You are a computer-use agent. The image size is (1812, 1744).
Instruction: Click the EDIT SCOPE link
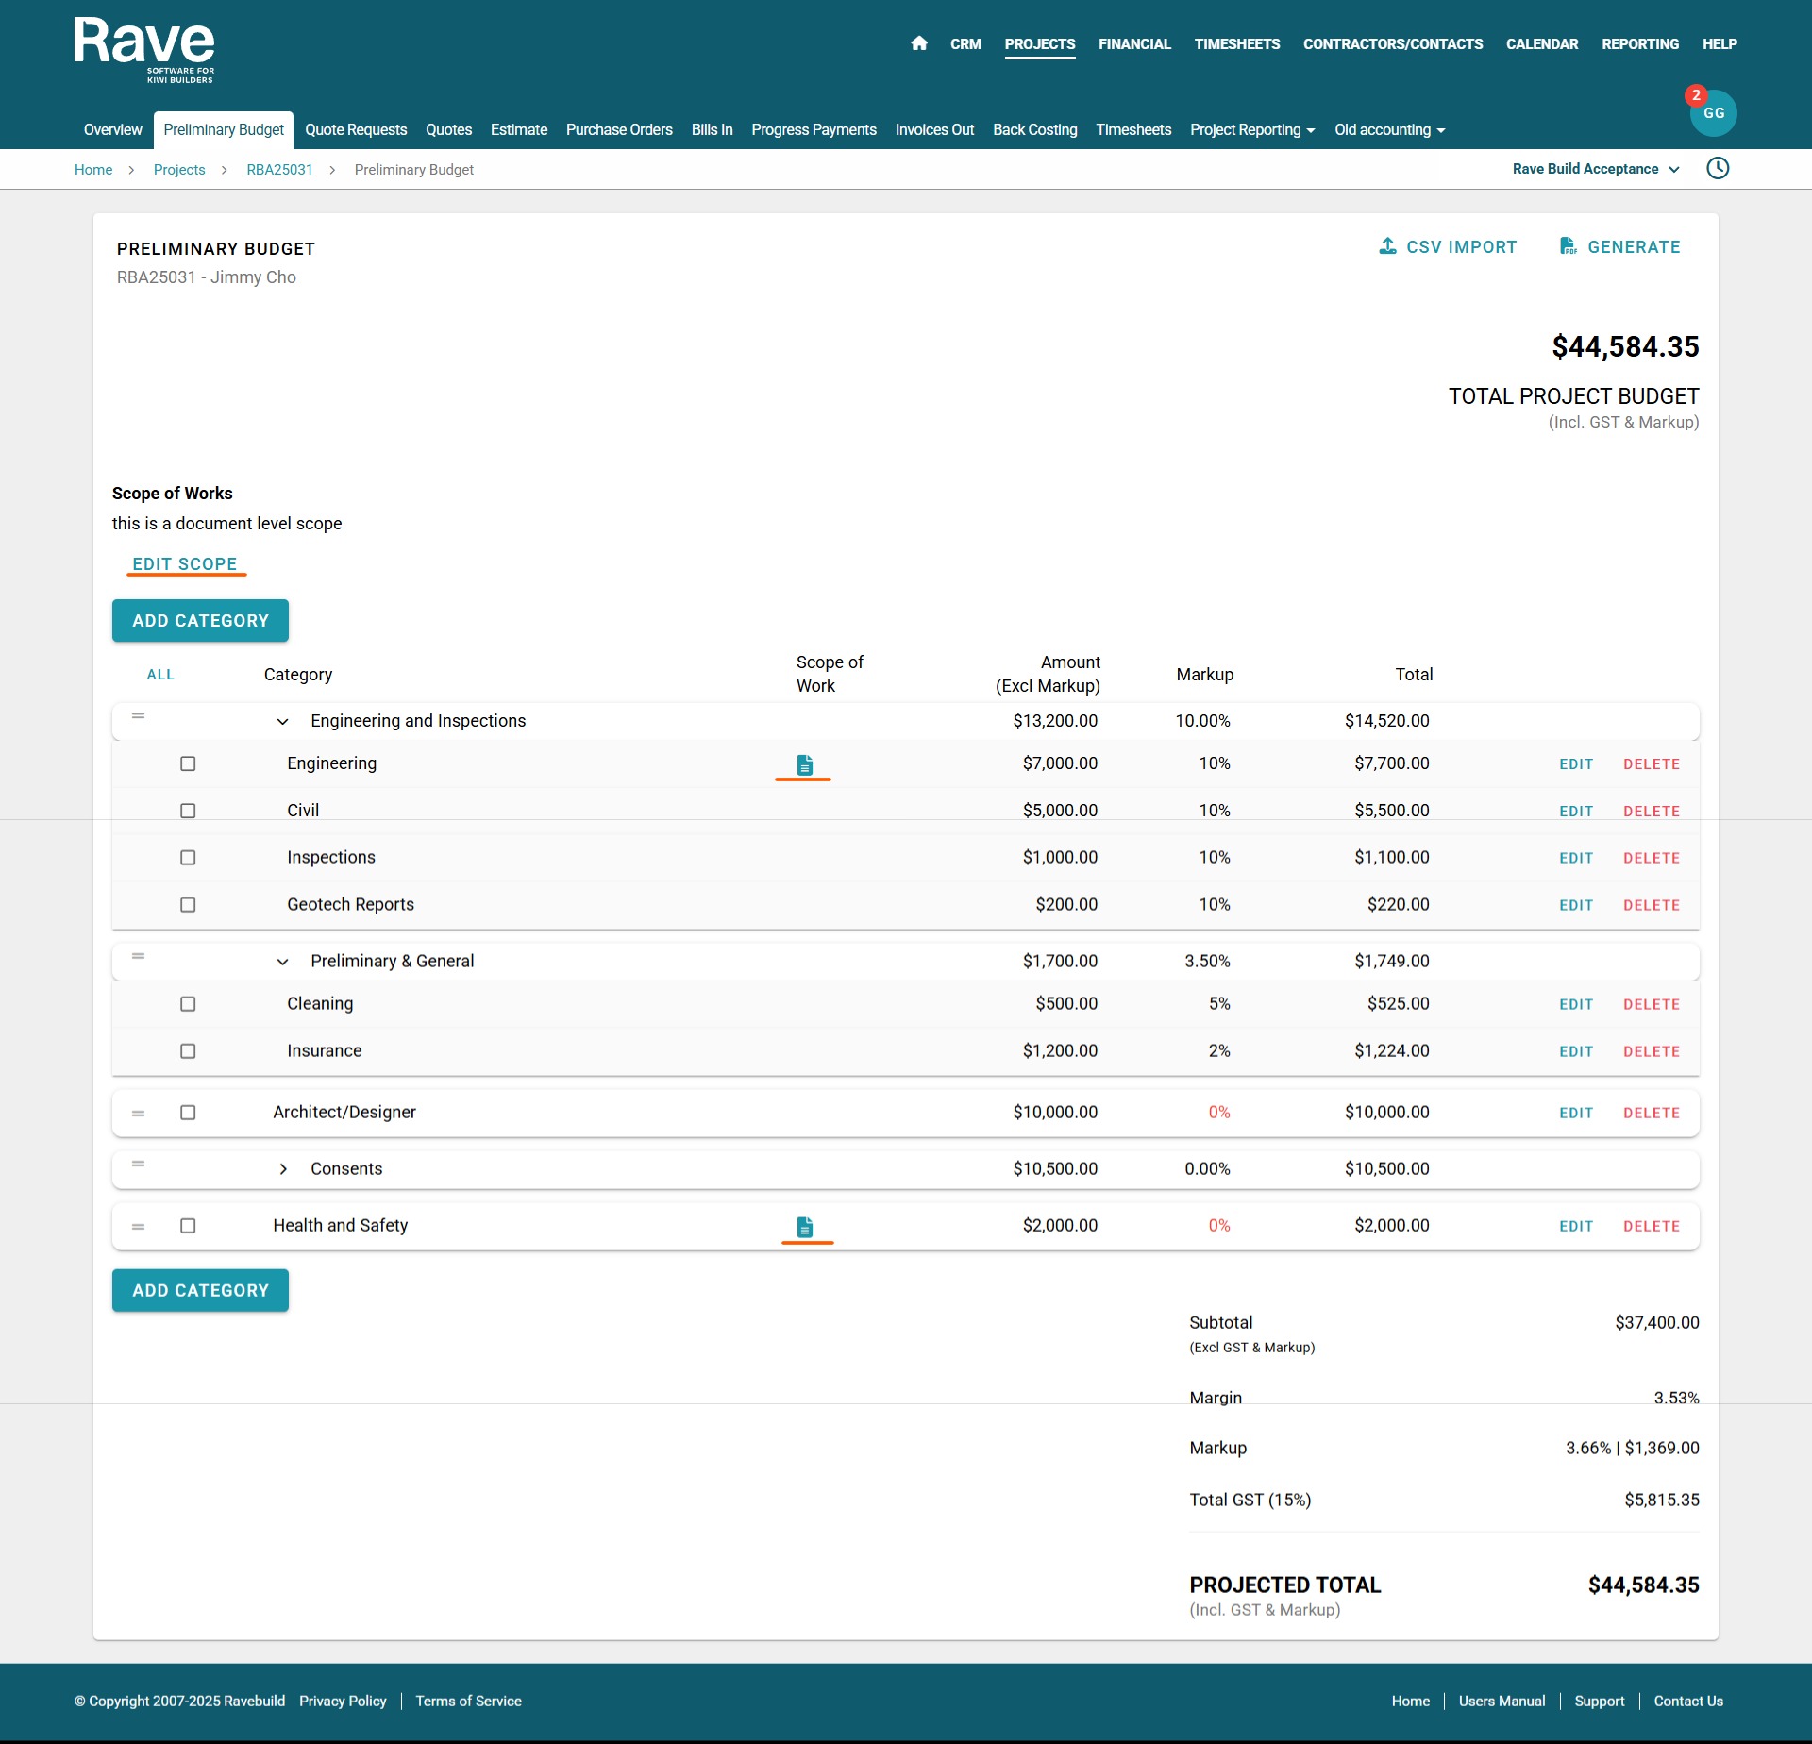pyautogui.click(x=185, y=564)
